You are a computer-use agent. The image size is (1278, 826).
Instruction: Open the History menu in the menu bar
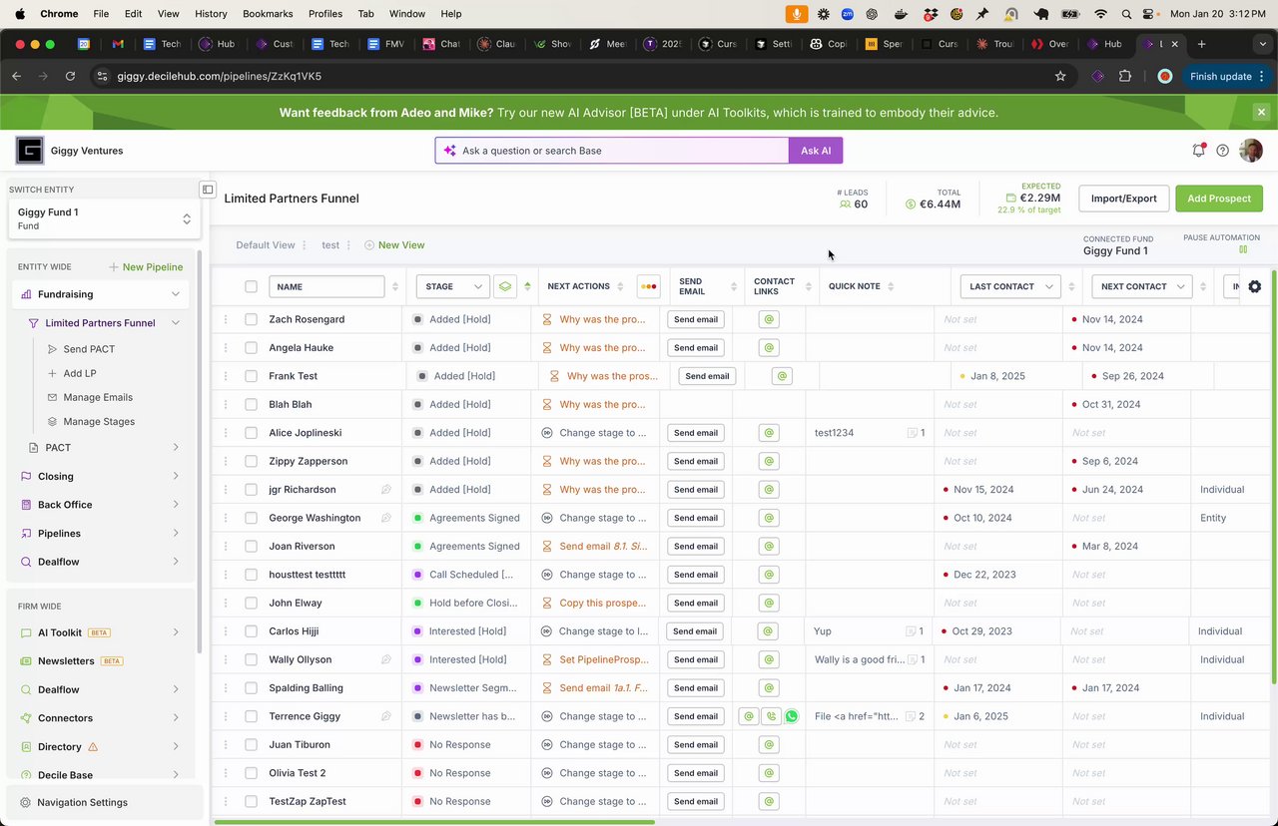coord(211,14)
